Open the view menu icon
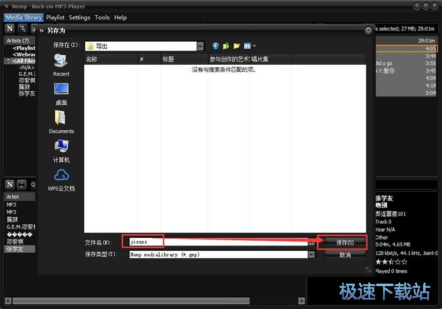Viewport: 442px width, 309px height. tap(249, 46)
